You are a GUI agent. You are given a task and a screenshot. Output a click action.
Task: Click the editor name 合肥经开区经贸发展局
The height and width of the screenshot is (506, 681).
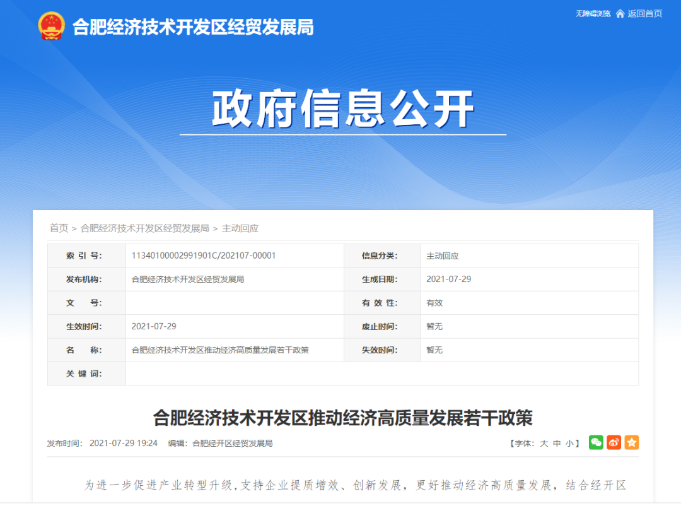pyautogui.click(x=232, y=443)
